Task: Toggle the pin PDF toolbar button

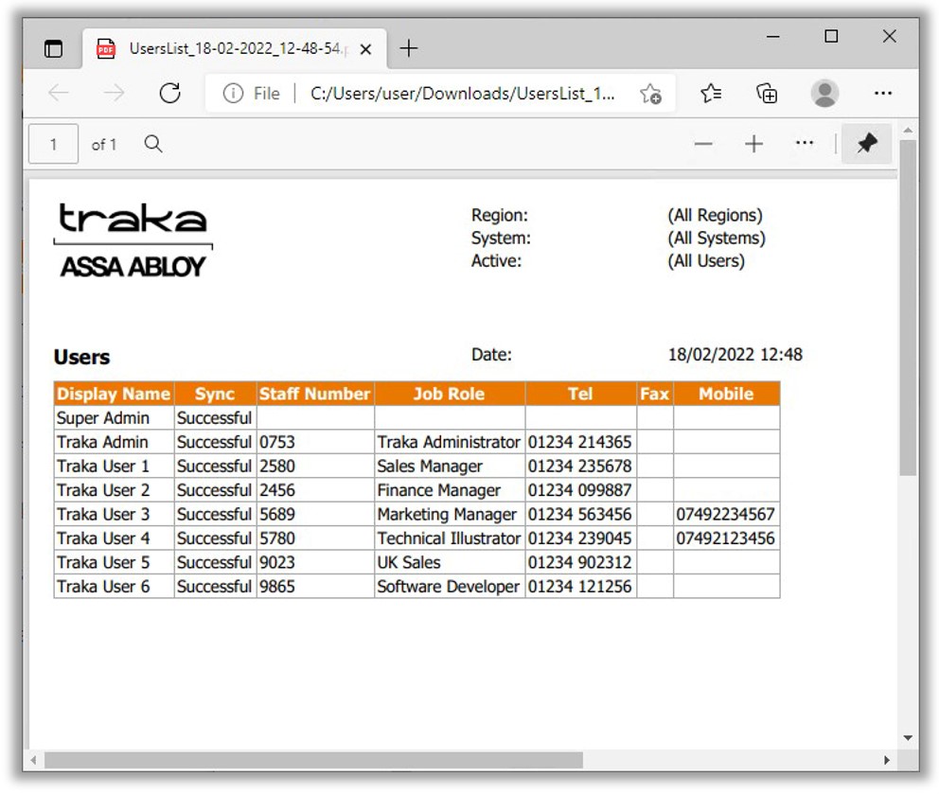Action: point(866,144)
